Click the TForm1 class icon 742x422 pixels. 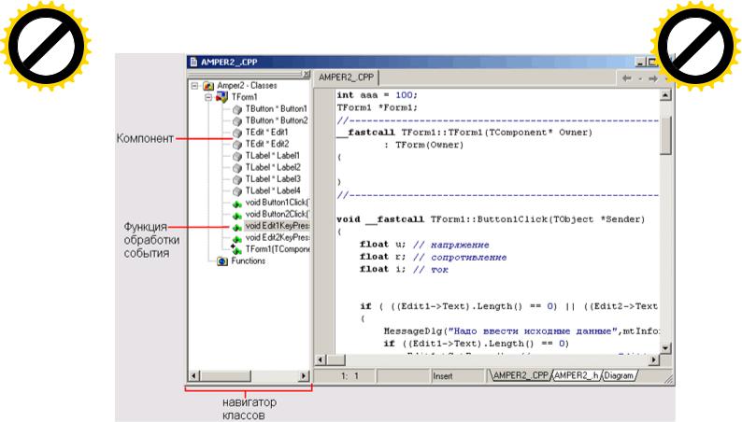[x=221, y=97]
